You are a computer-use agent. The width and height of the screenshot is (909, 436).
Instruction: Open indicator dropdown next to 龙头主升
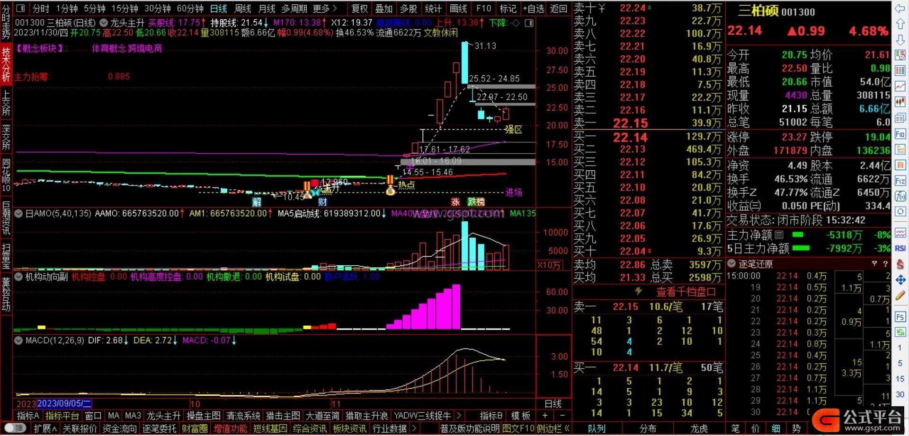pyautogui.click(x=103, y=23)
